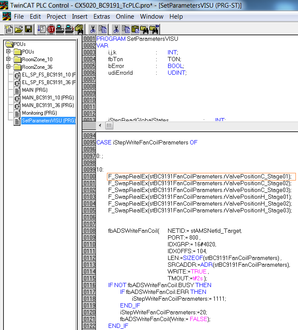The height and width of the screenshot is (330, 298).
Task: Click the New project toolbar icon
Action: point(8,29)
